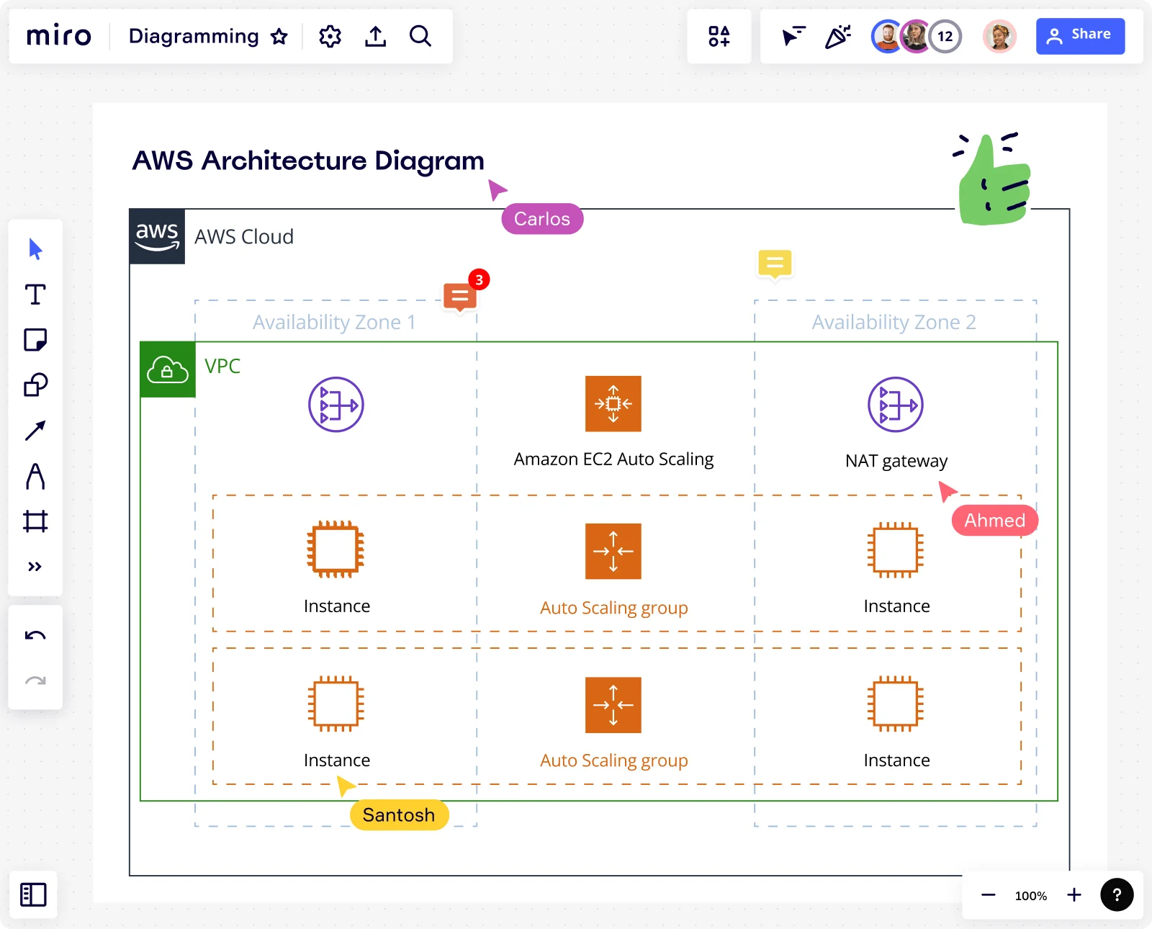Open the templates panel
The height and width of the screenshot is (929, 1152).
pyautogui.click(x=719, y=36)
